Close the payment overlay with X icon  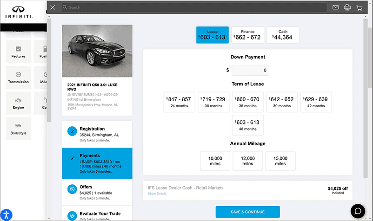click(x=53, y=7)
